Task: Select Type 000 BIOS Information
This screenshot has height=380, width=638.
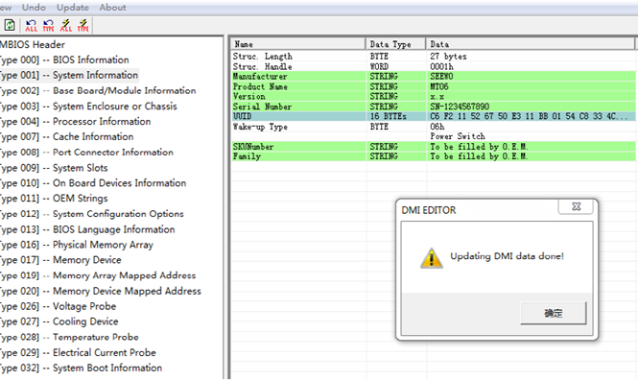Action: click(64, 59)
